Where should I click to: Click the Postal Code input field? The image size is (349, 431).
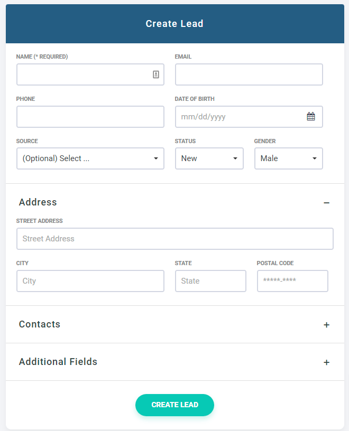coord(292,281)
